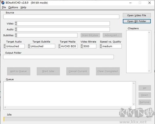Screen dimensions: 155x124
Task: Click the Up queue button
Action: [x=145, y=88]
